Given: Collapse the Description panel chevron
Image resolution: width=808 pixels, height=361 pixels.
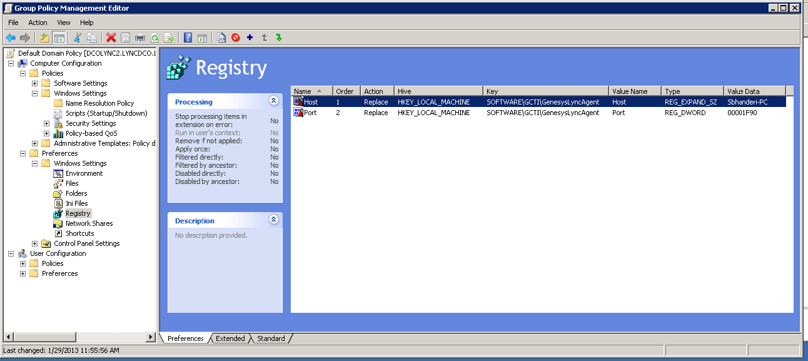Looking at the screenshot, I should [x=273, y=220].
